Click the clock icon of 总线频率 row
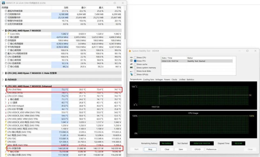 click(6, 40)
